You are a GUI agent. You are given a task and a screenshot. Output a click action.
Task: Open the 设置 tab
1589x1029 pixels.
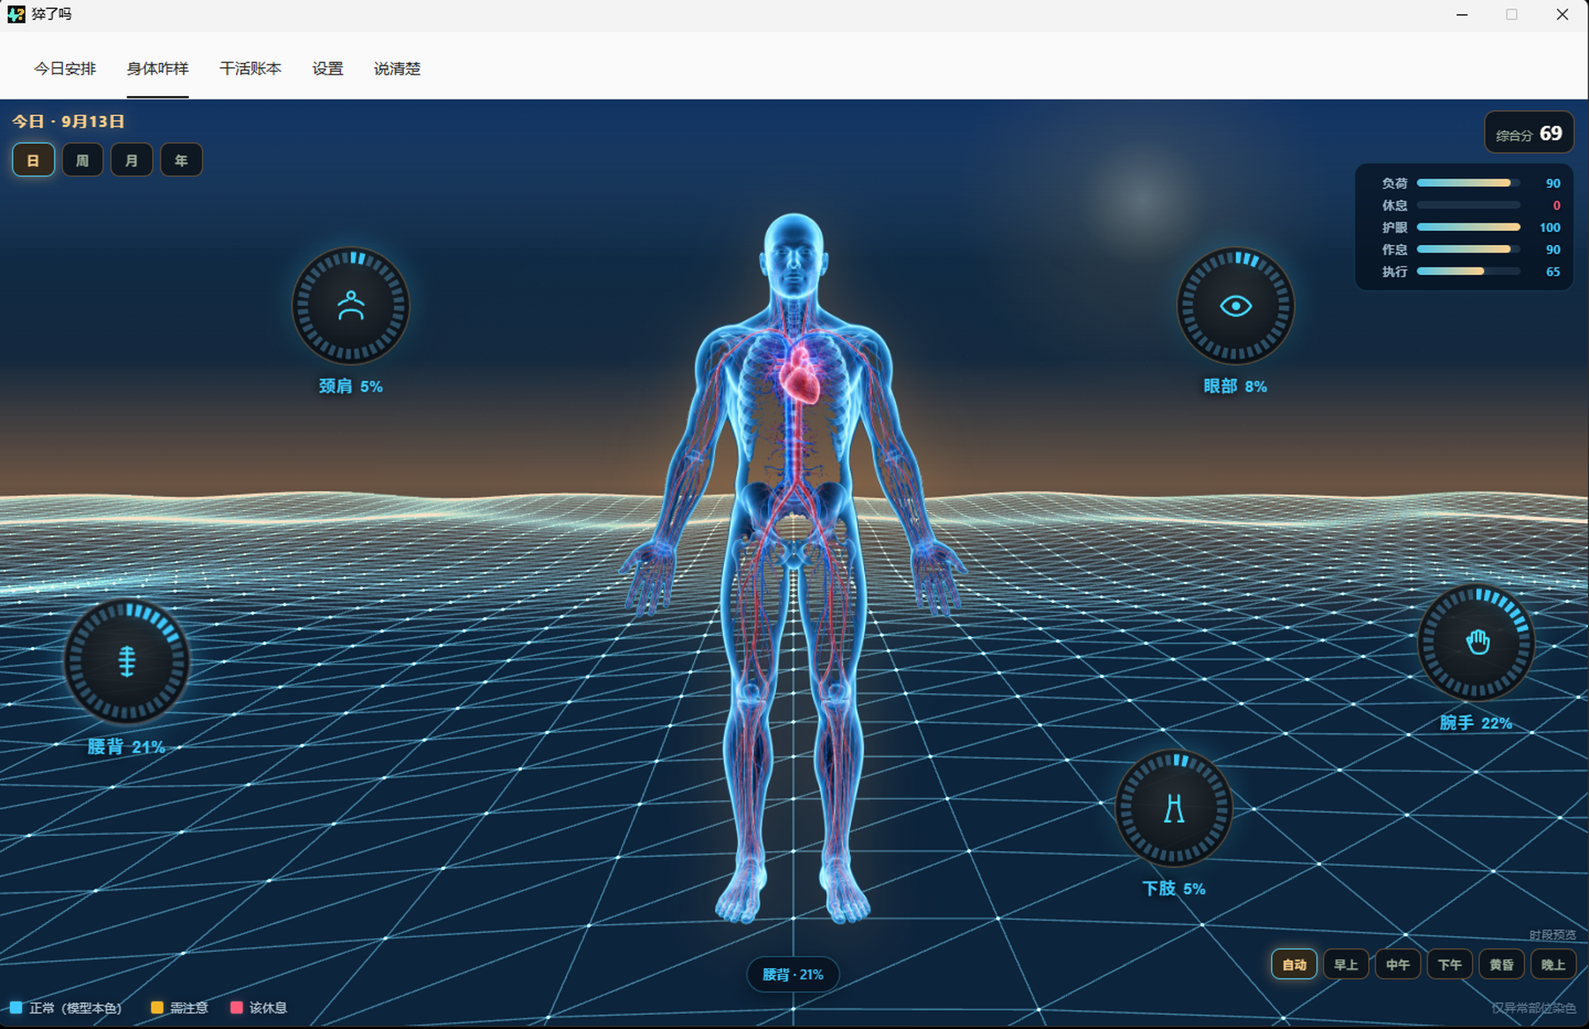328,69
